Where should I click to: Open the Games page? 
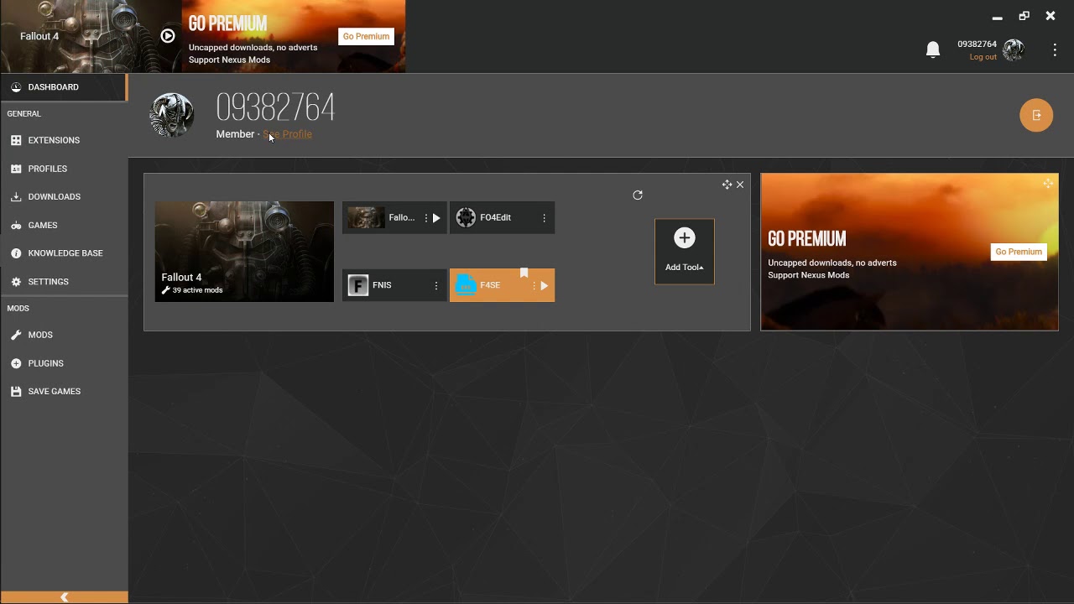point(63,226)
